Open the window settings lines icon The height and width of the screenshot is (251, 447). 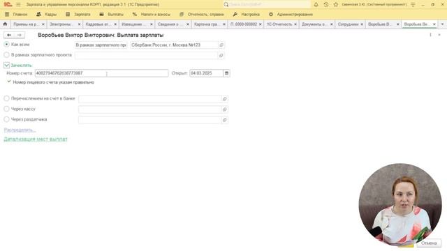(x=413, y=5)
